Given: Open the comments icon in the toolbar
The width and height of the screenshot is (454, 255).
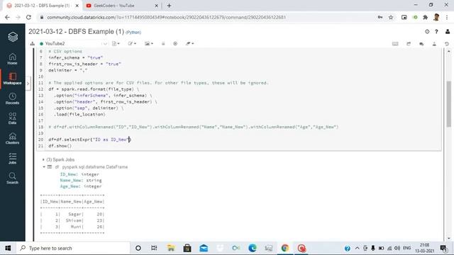Looking at the screenshot, I should (x=421, y=44).
